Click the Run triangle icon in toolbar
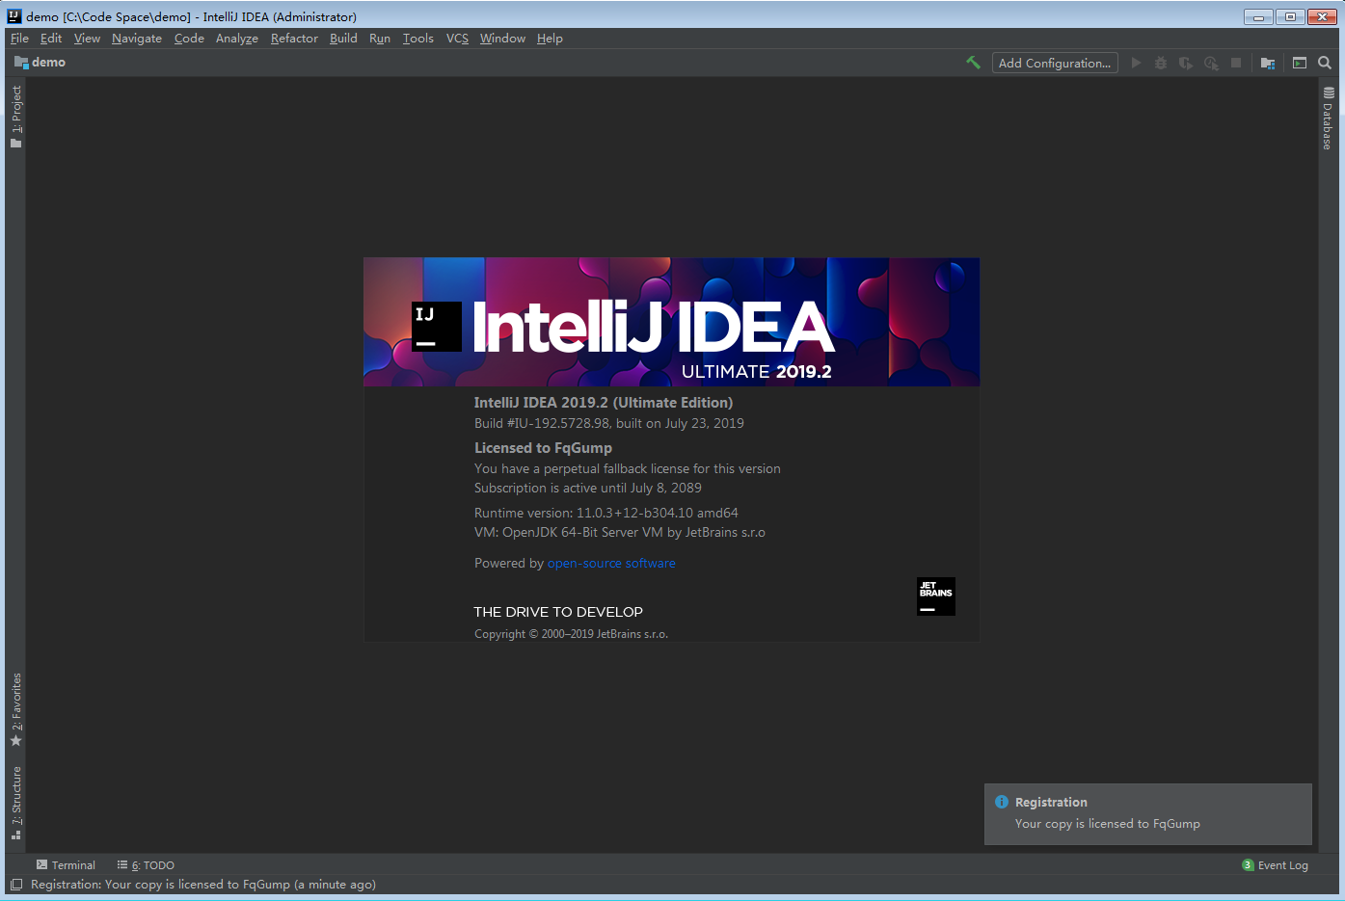This screenshot has height=901, width=1345. click(1136, 63)
